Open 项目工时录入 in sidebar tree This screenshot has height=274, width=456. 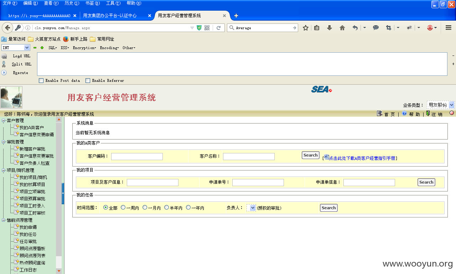(32, 206)
